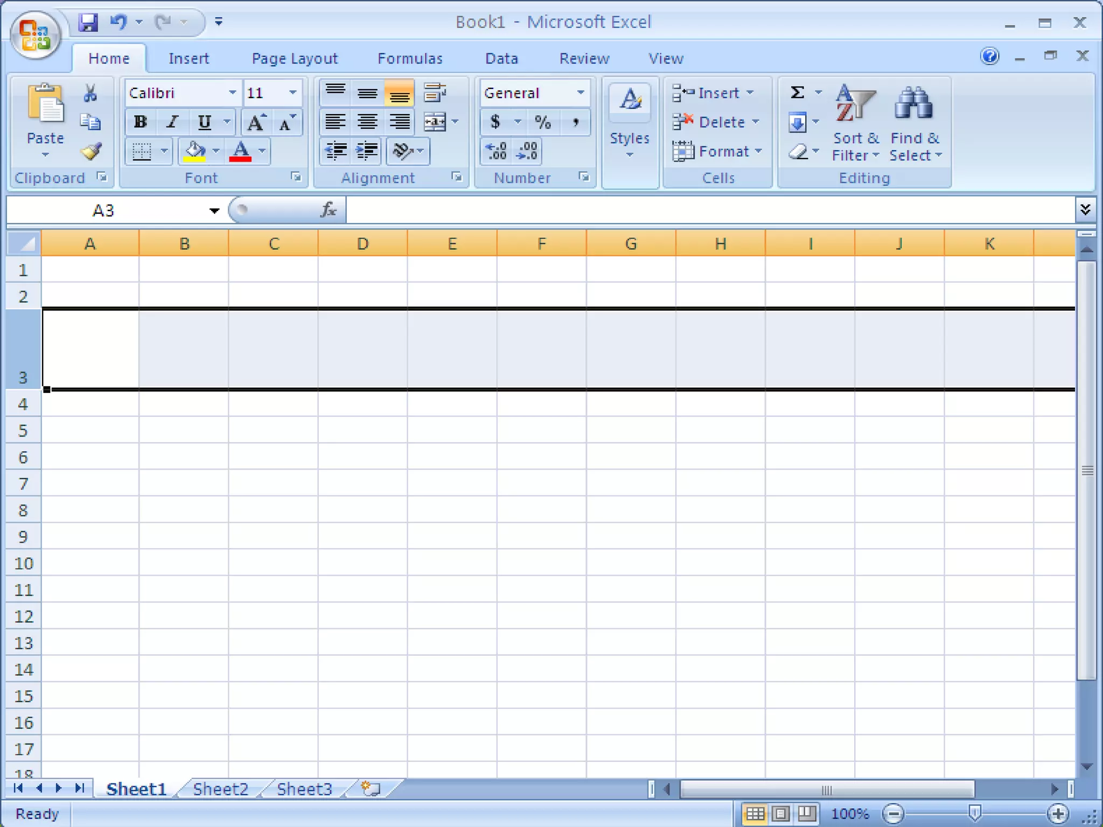The width and height of the screenshot is (1103, 827).
Task: Toggle Italic formatting
Action: click(x=172, y=122)
